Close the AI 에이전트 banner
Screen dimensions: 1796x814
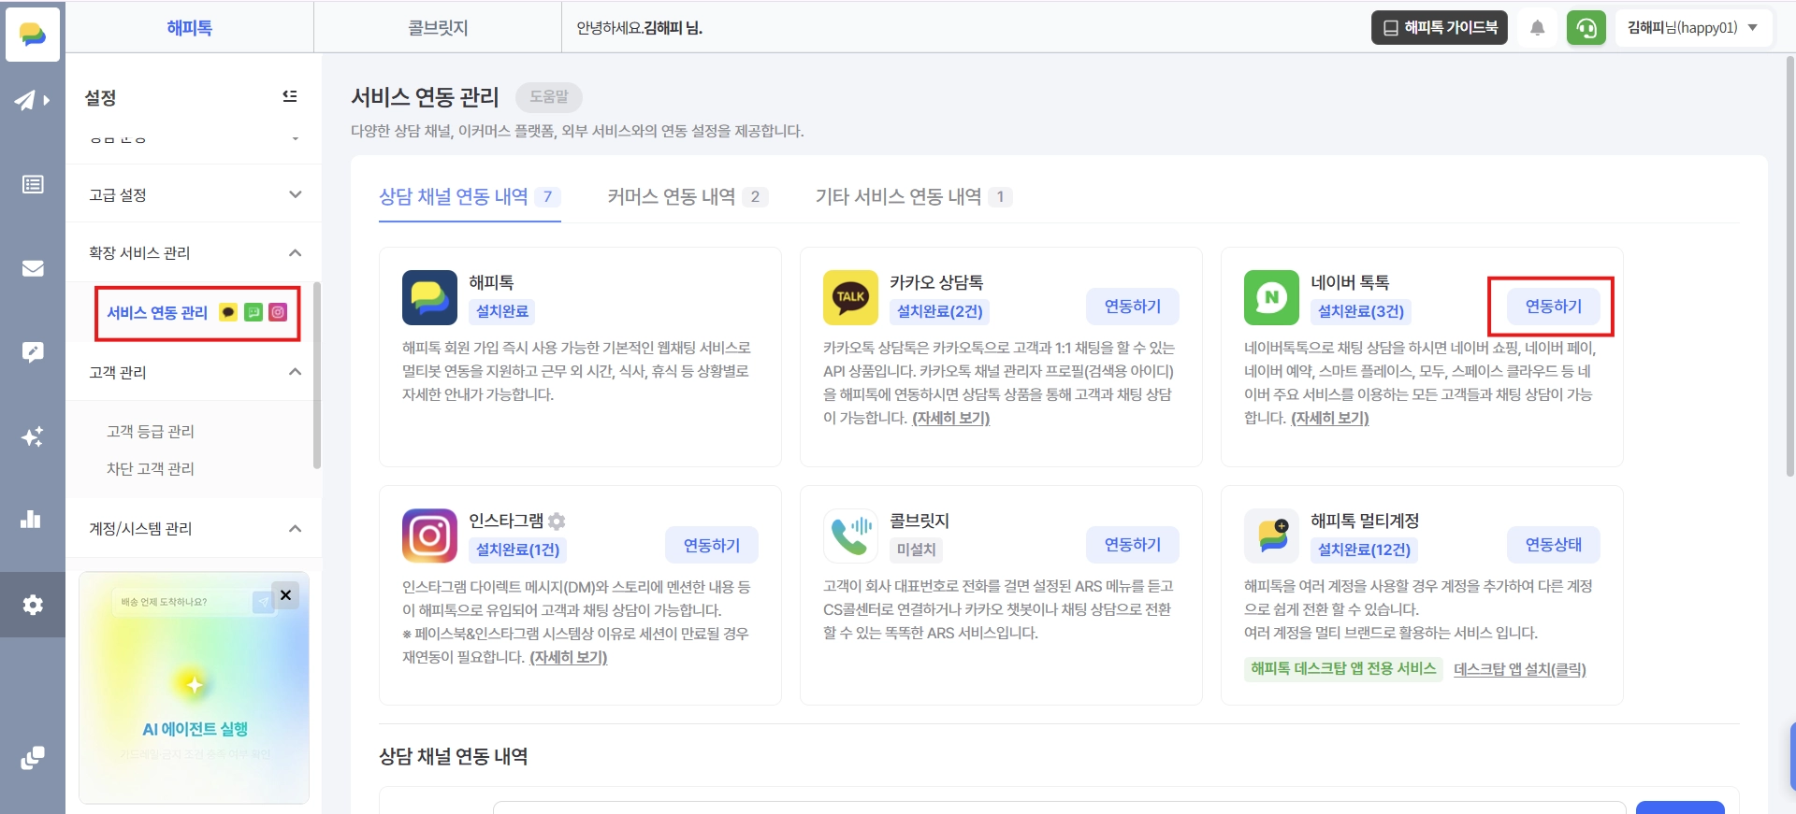(285, 595)
